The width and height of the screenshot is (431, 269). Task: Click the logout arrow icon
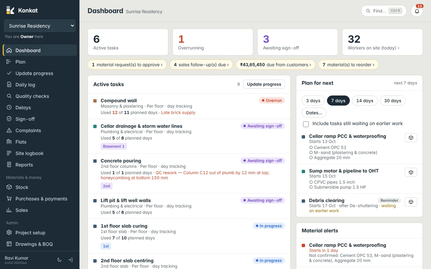coord(70,260)
